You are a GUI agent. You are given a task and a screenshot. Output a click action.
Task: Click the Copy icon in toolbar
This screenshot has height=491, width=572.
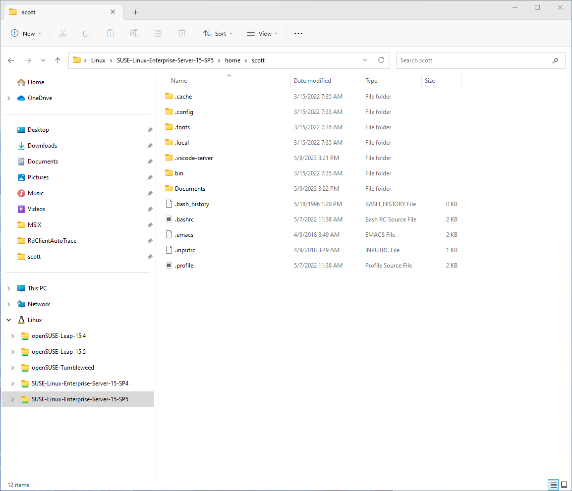coord(86,34)
